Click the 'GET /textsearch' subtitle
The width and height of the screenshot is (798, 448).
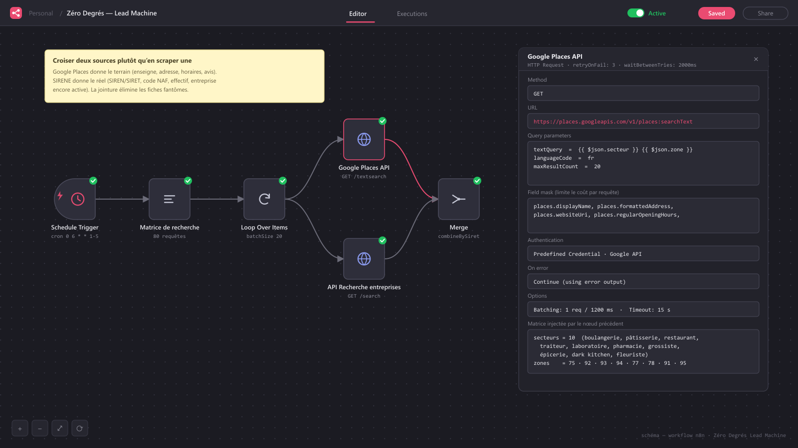(364, 177)
